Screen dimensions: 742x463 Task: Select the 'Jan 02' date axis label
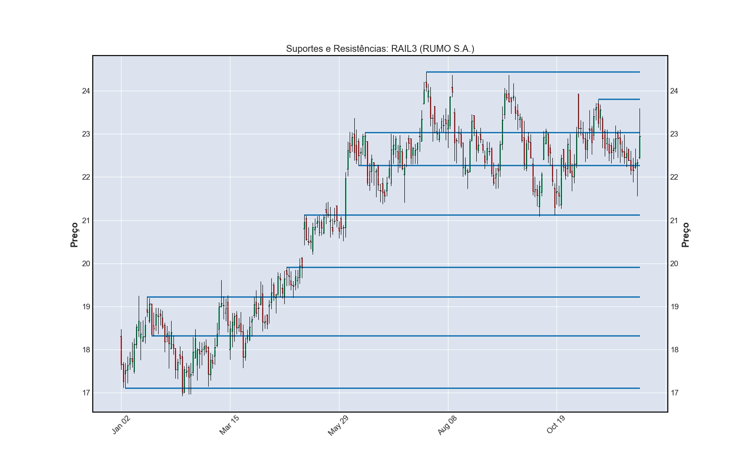coord(121,425)
